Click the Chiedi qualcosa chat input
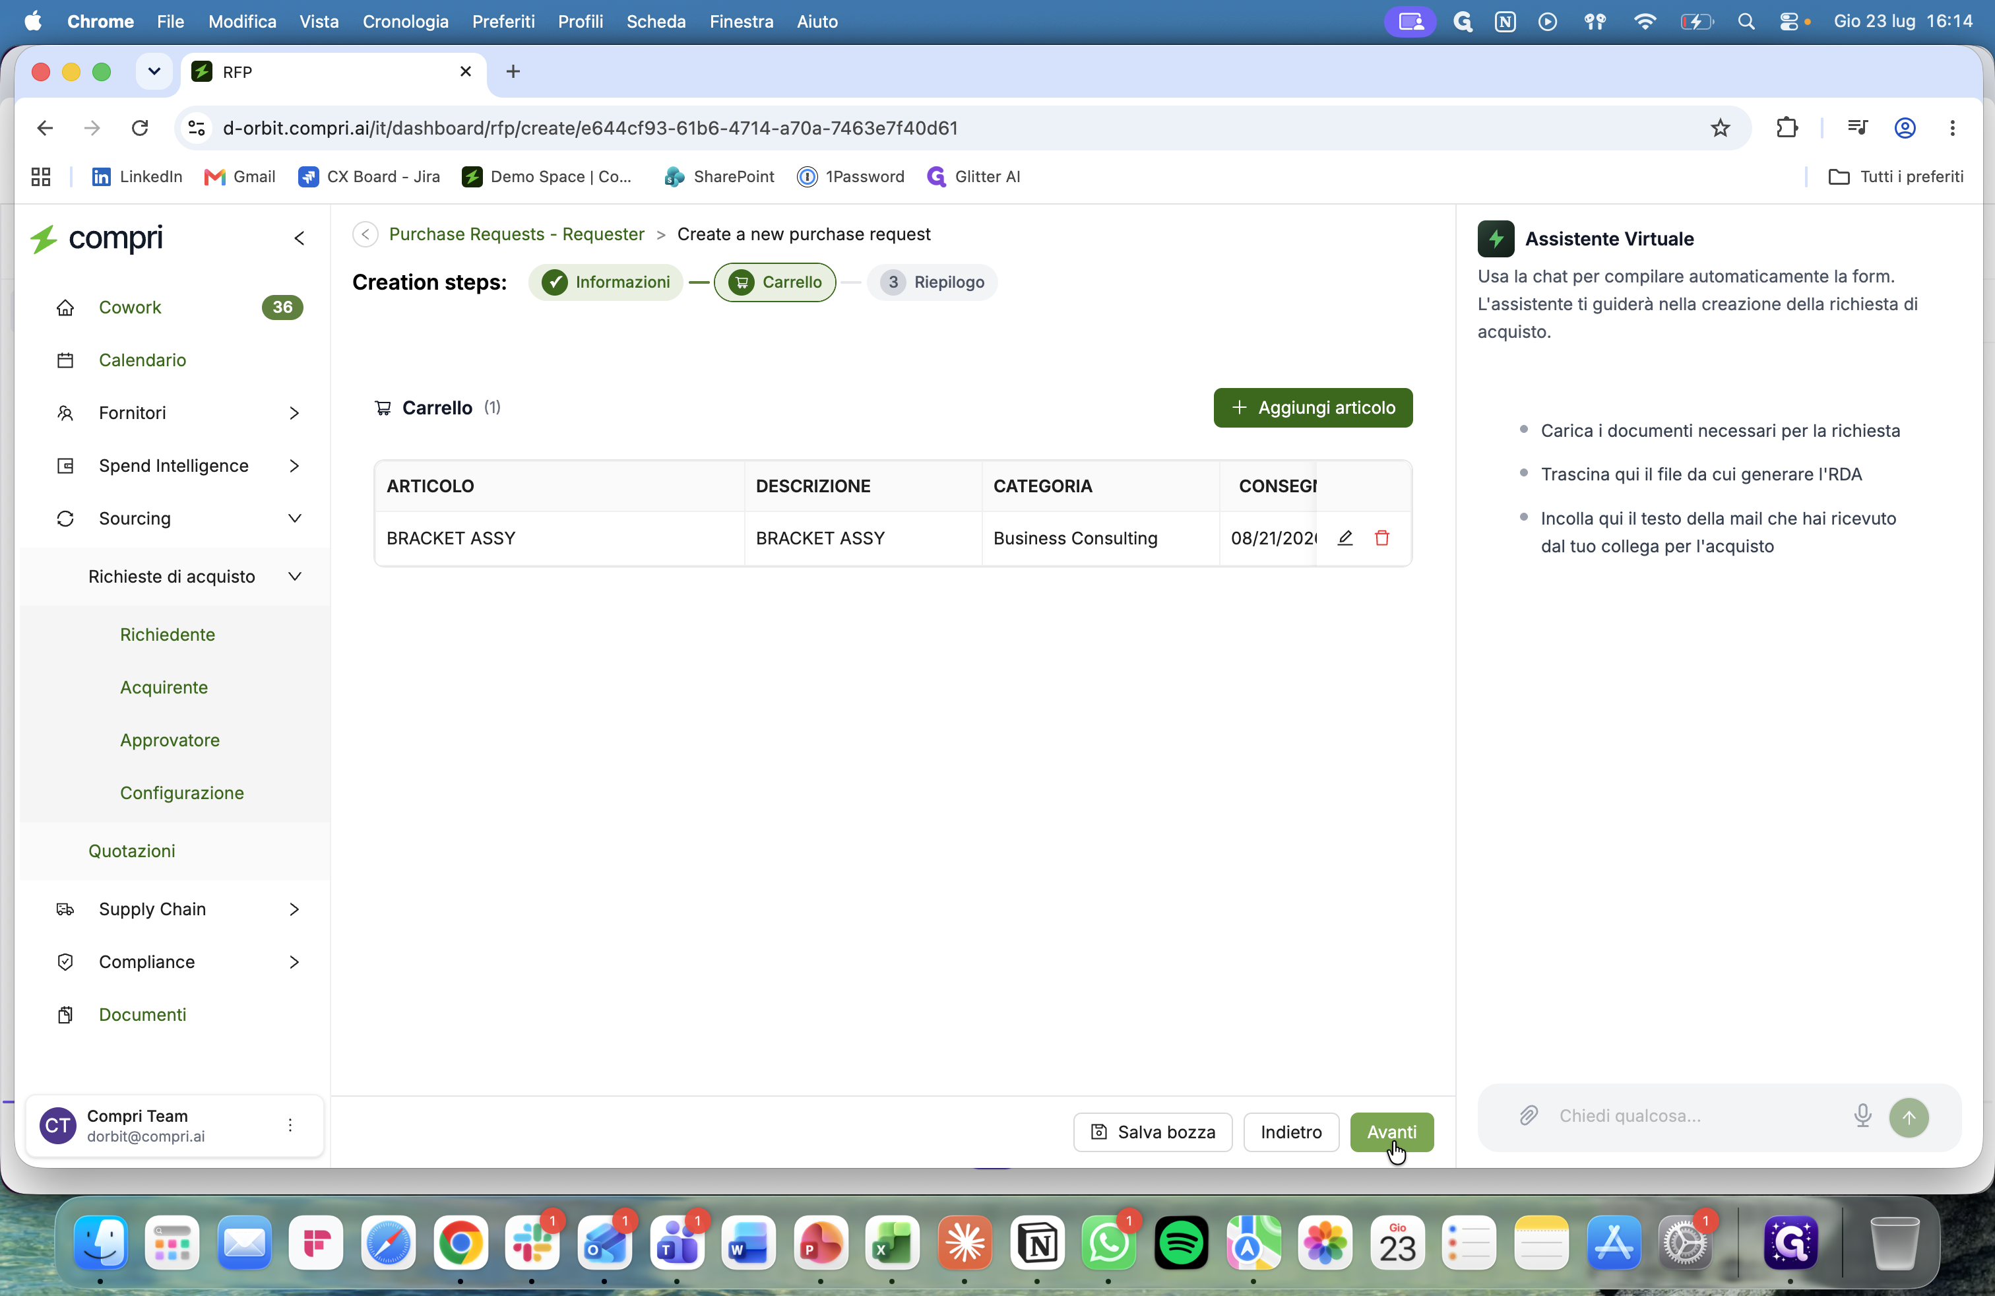 tap(1694, 1116)
